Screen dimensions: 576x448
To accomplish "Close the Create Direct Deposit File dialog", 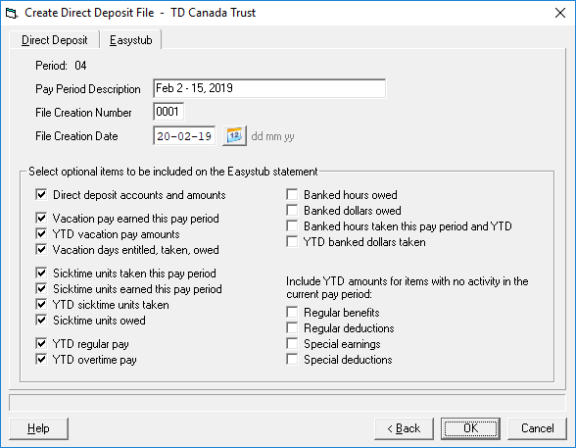I will 560,13.
